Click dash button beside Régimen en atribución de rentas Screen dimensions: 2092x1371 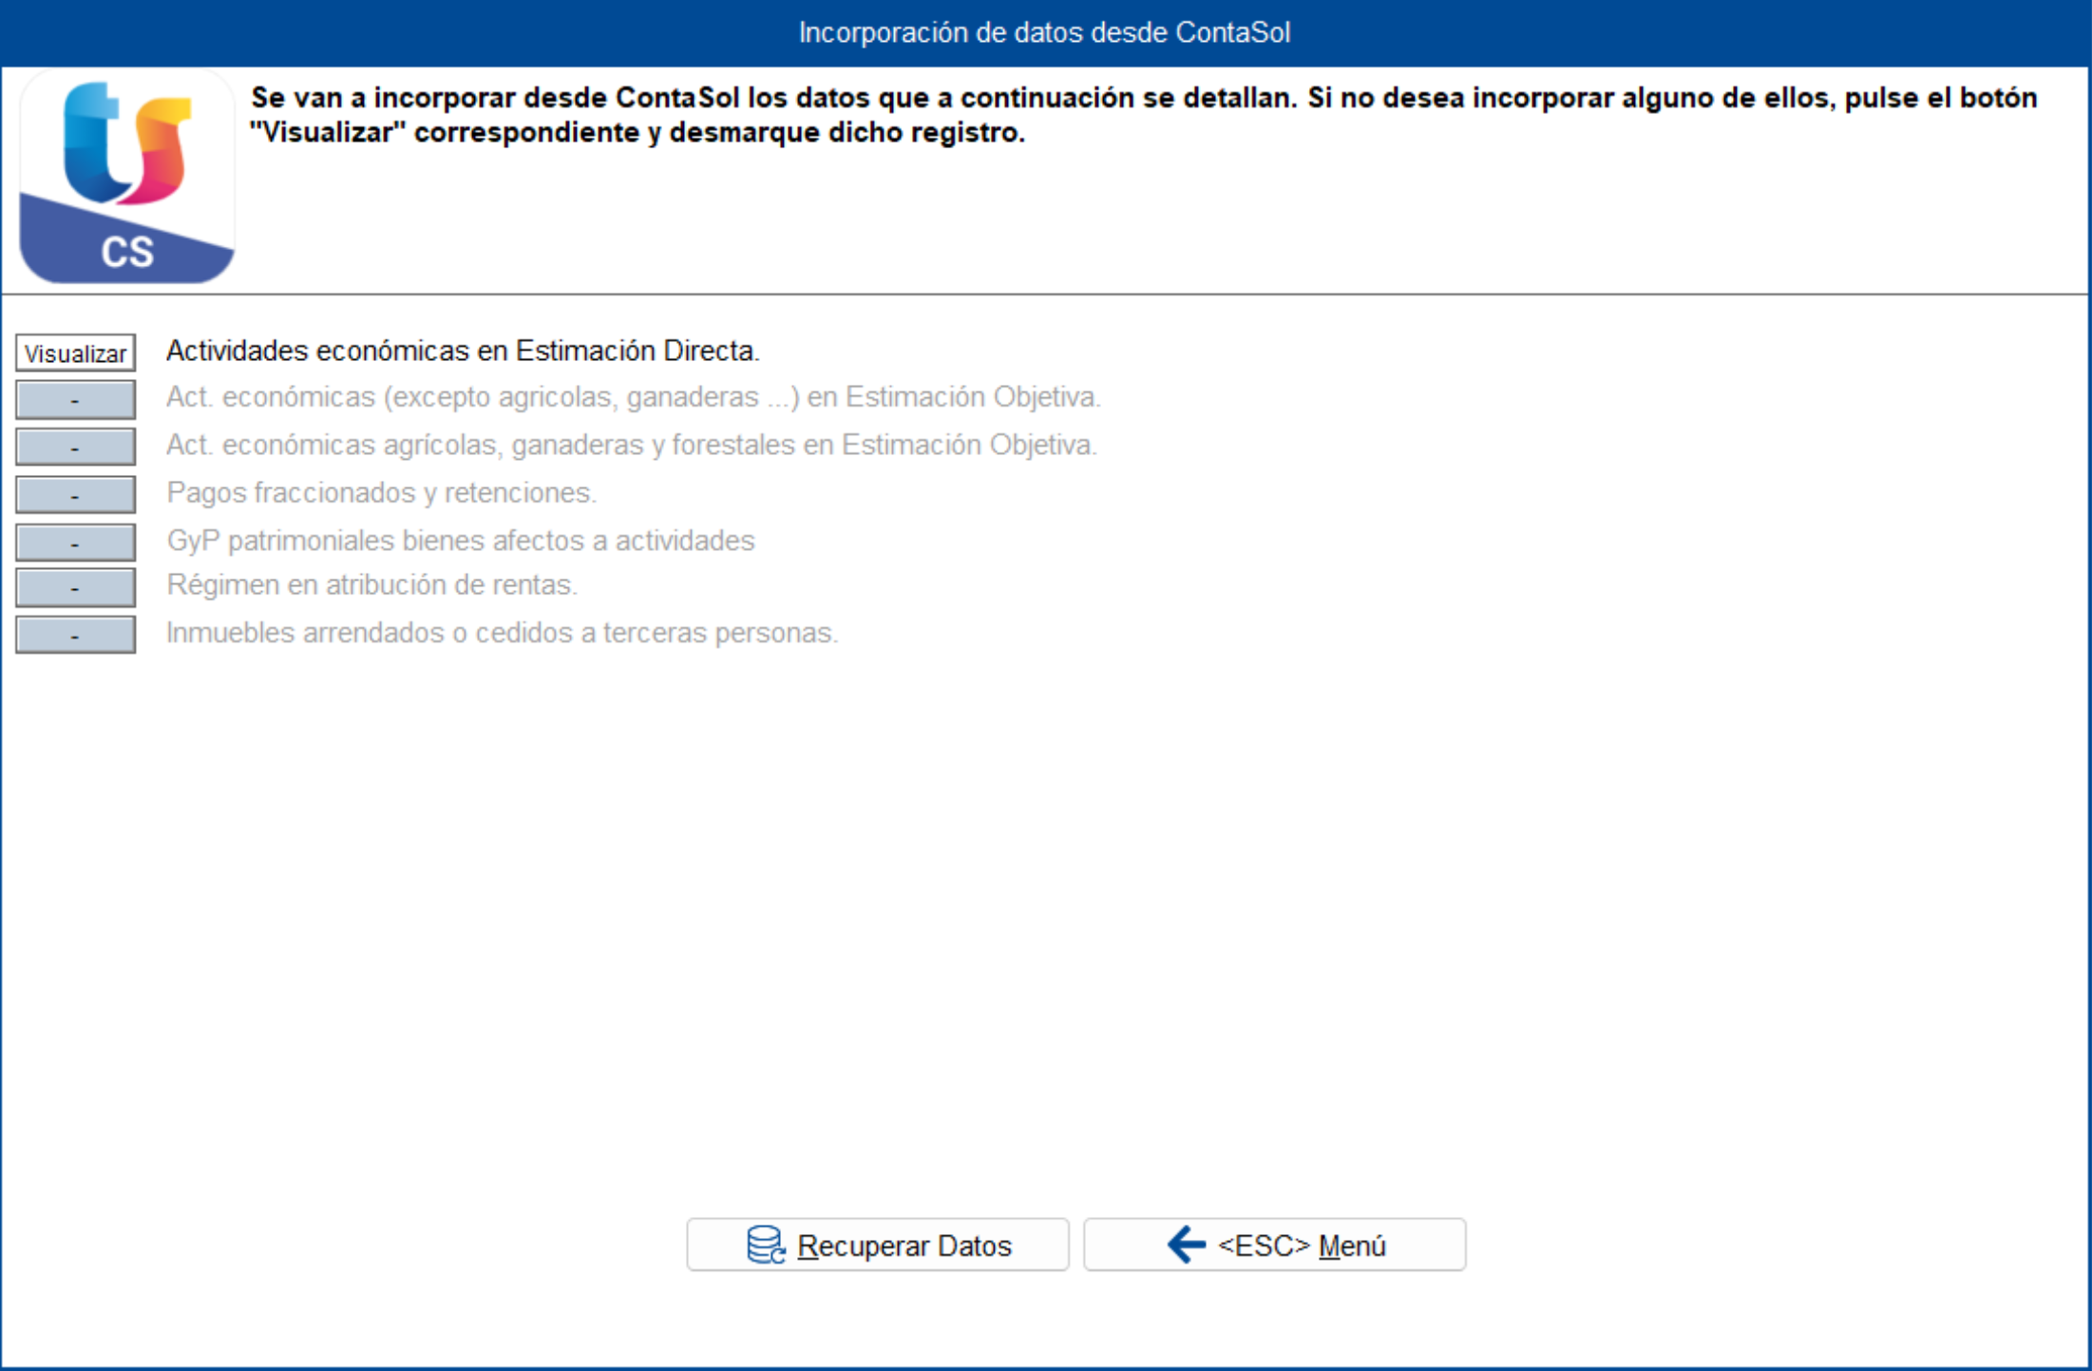coord(75,587)
